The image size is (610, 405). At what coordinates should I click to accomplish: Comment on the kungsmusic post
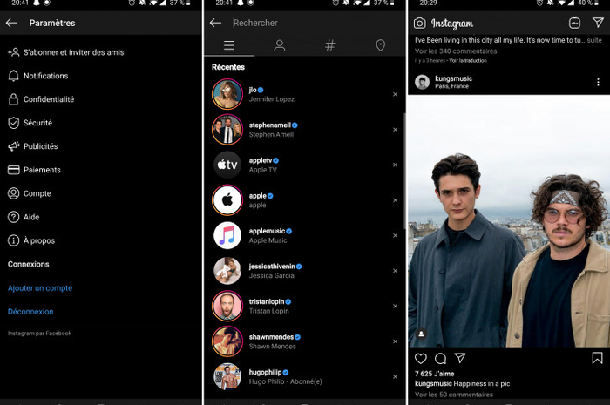tap(440, 358)
